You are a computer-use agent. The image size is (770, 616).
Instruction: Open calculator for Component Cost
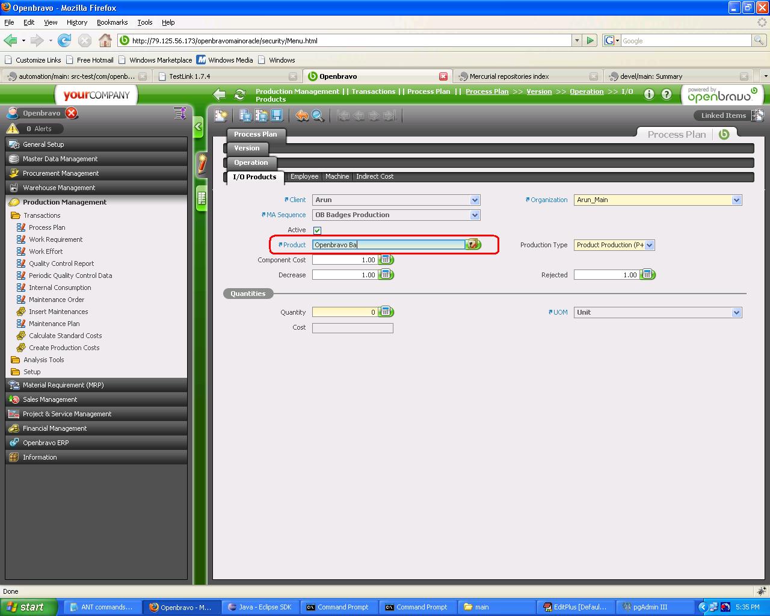387,260
